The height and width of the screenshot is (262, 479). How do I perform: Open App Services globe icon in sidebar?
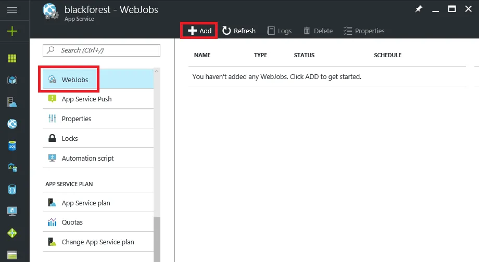click(x=12, y=124)
